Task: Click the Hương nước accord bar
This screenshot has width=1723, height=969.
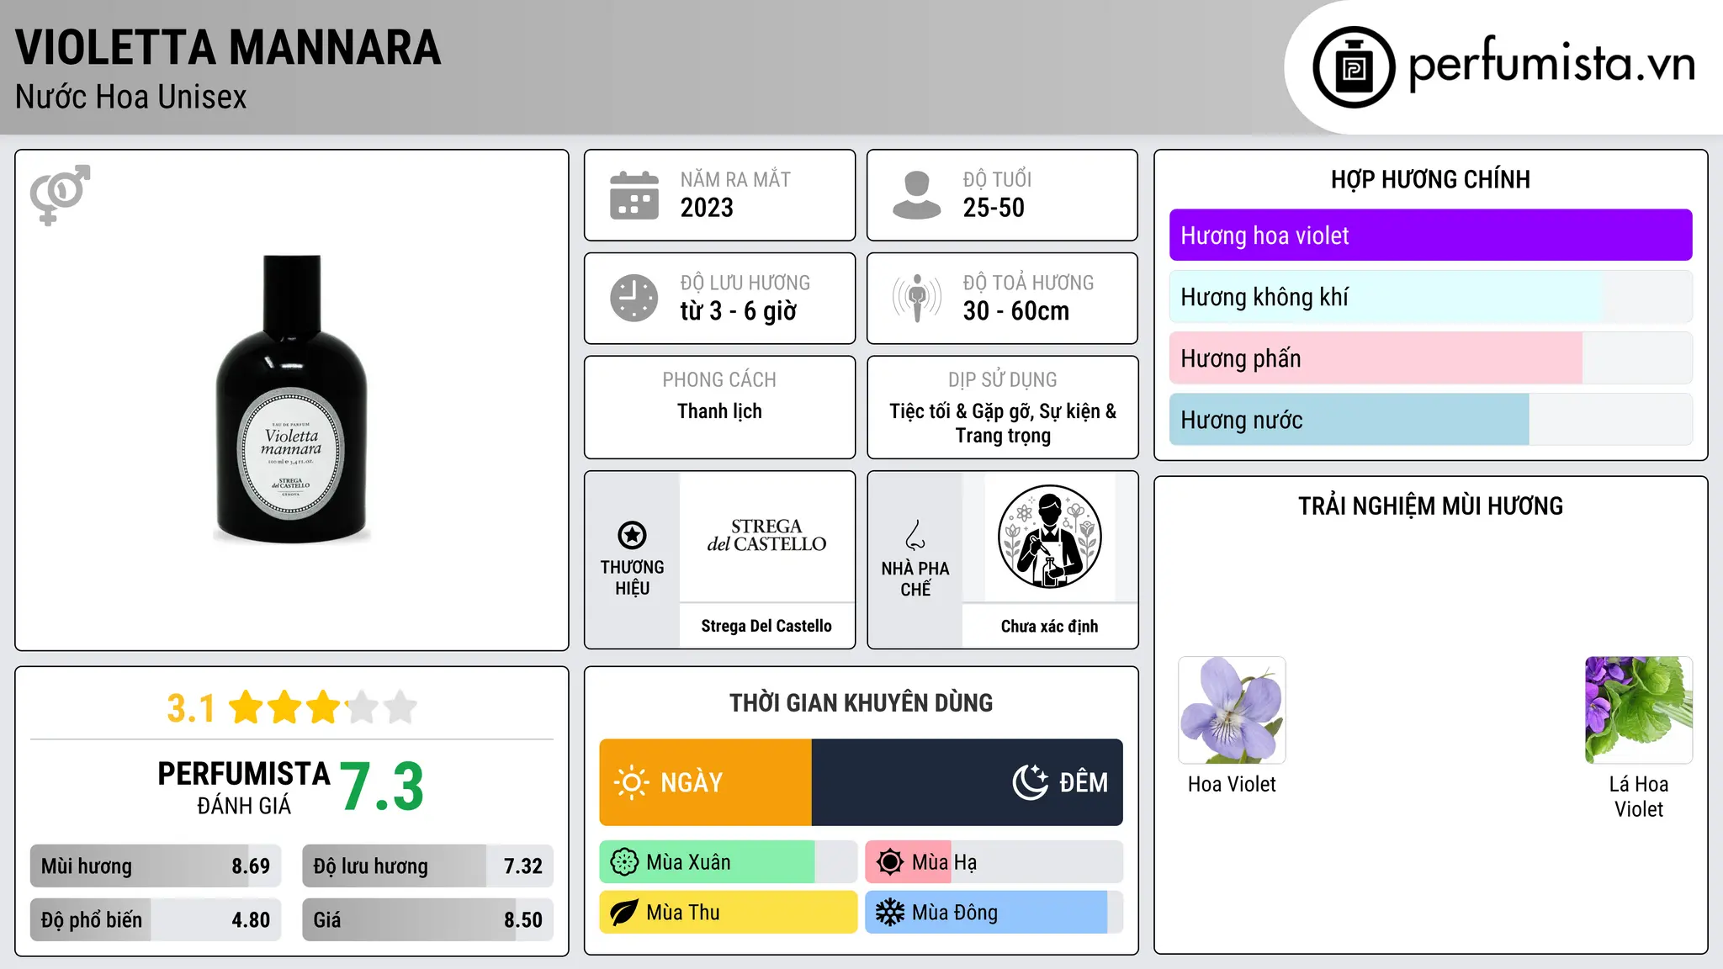Action: (x=1430, y=420)
